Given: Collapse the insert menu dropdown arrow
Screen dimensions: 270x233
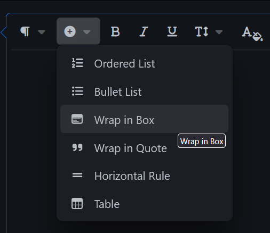Looking at the screenshot, I should [87, 32].
